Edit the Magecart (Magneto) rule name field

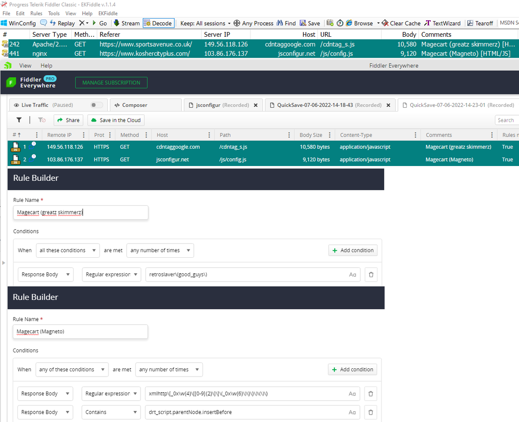click(x=80, y=332)
